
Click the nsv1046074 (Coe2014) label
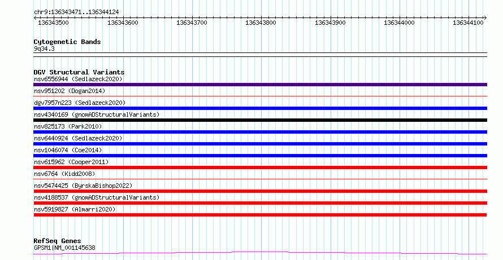(68, 150)
